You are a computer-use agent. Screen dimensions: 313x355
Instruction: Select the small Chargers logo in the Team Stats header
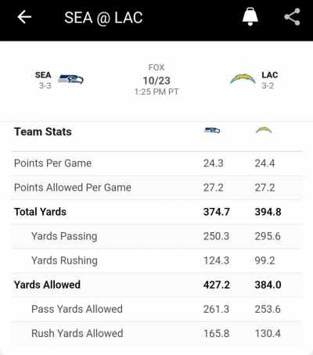pyautogui.click(x=264, y=130)
